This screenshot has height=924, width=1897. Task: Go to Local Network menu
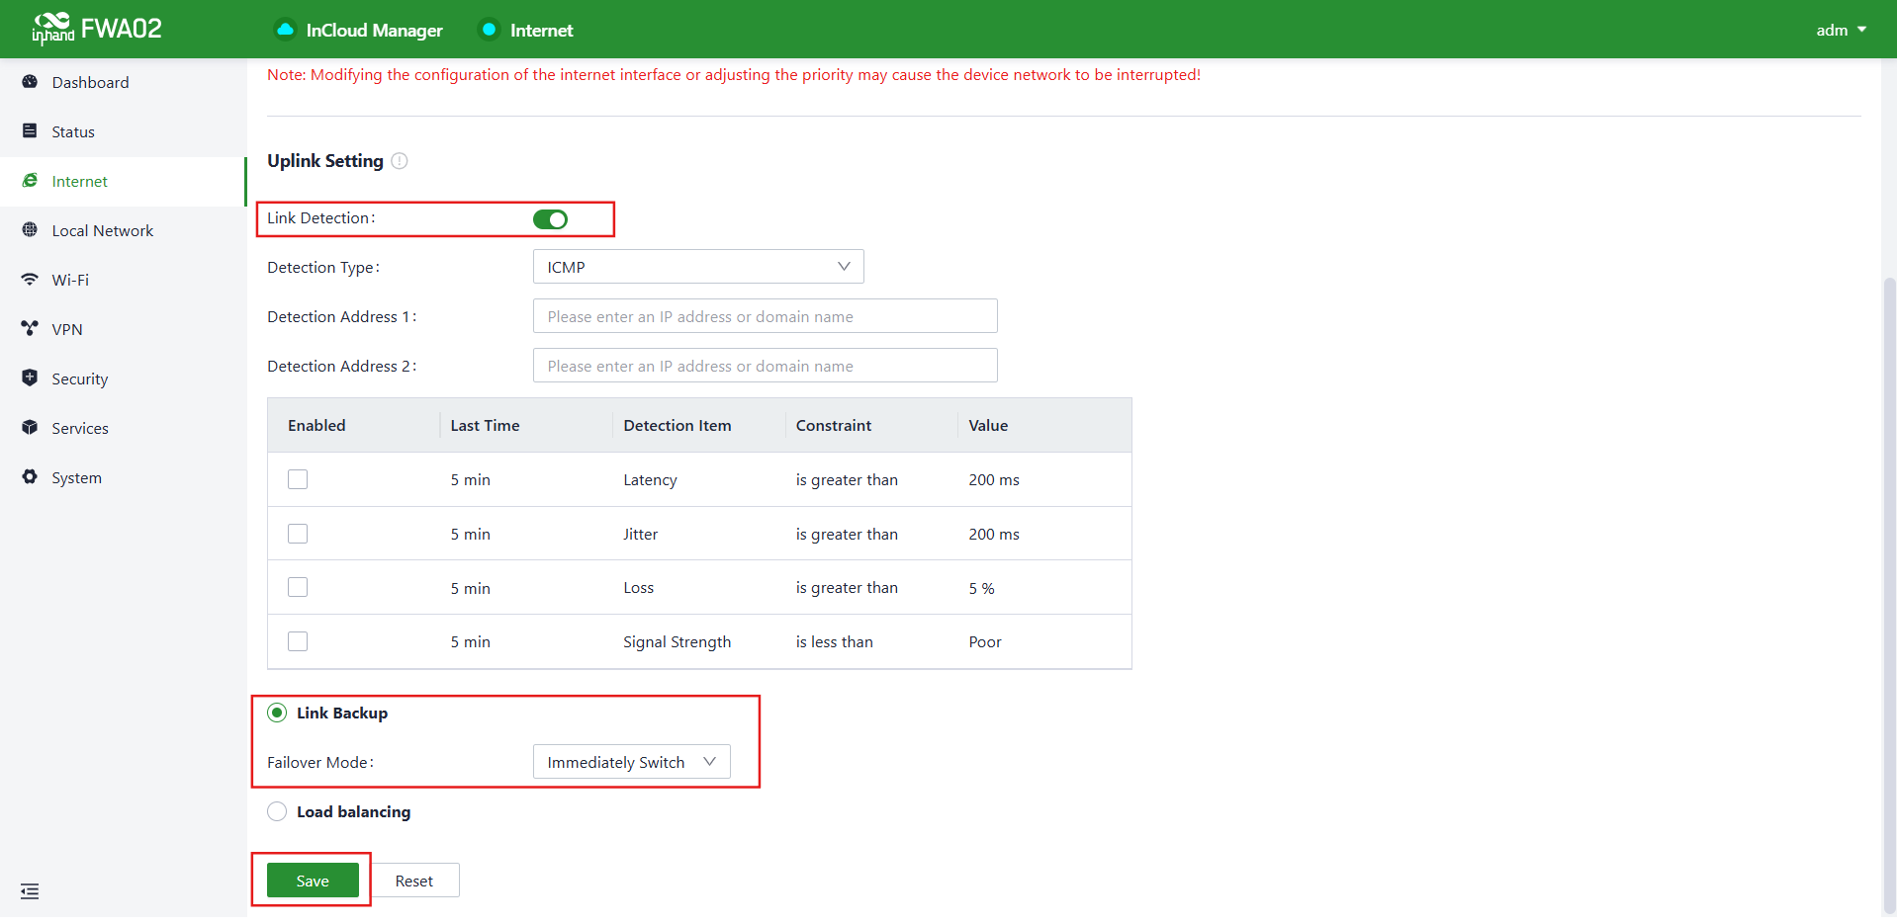click(123, 230)
